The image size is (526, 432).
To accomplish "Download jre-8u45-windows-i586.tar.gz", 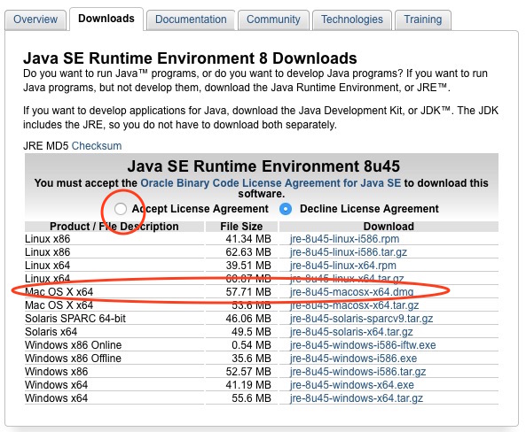I will point(357,372).
